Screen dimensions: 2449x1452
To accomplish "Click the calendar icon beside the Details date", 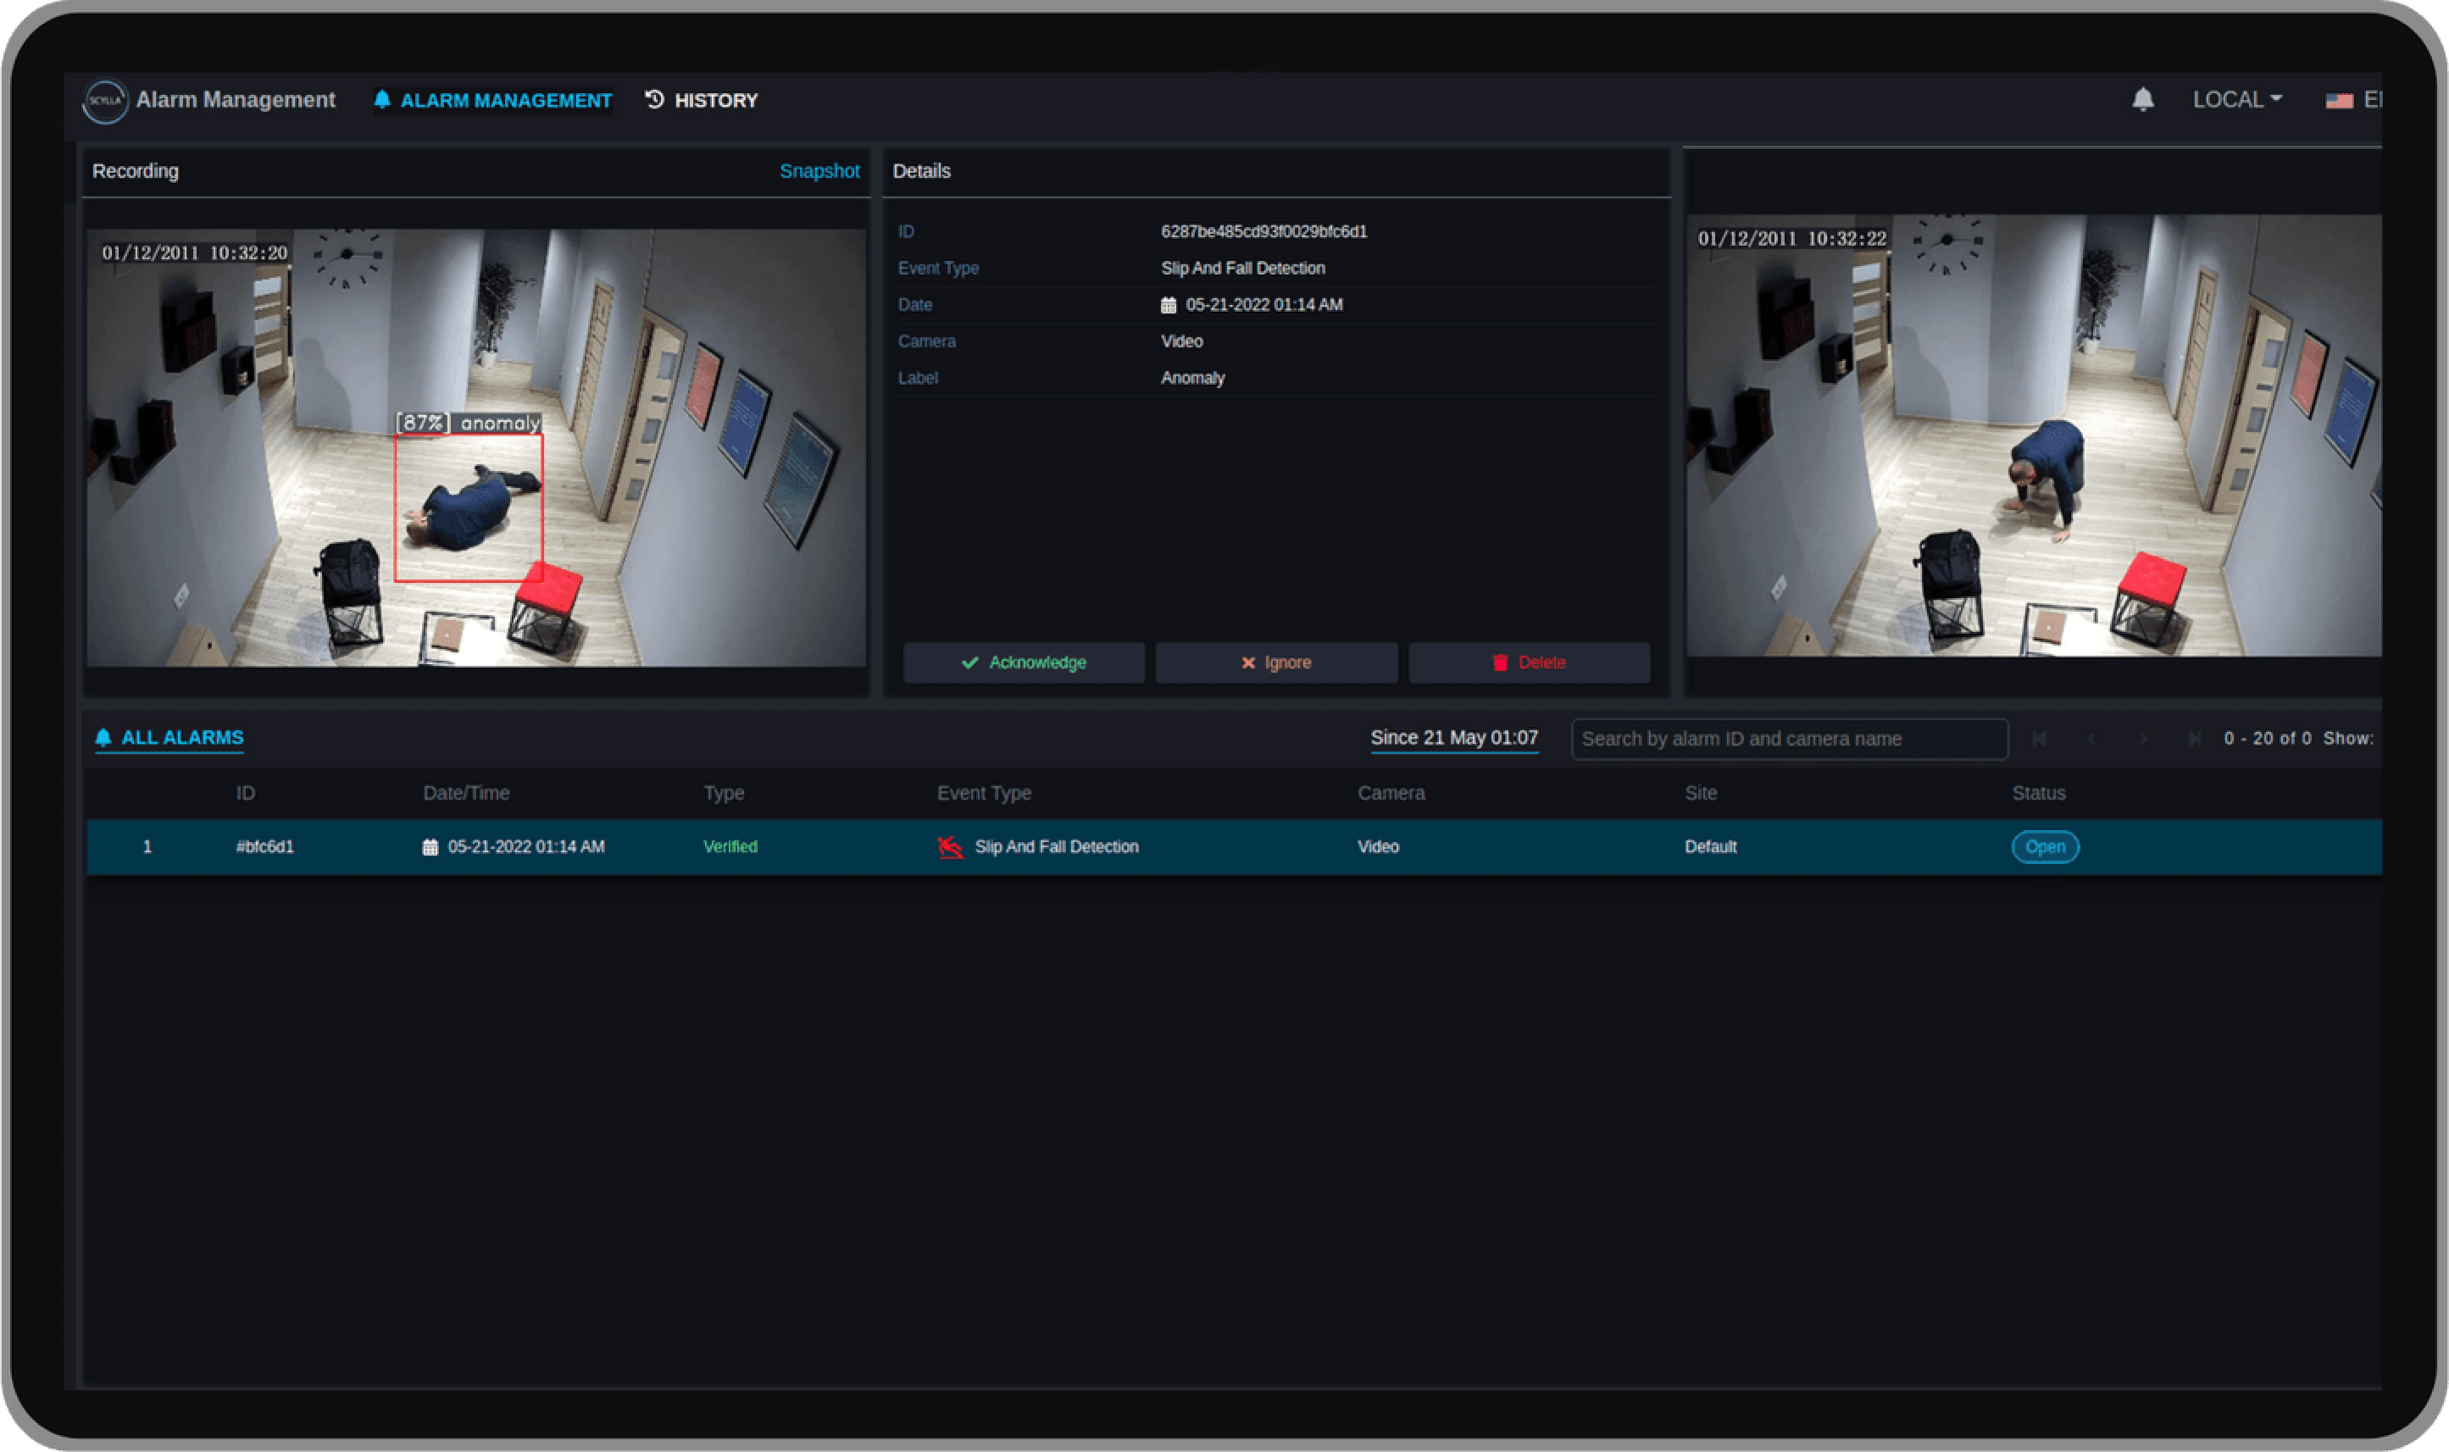I will pyautogui.click(x=1169, y=305).
